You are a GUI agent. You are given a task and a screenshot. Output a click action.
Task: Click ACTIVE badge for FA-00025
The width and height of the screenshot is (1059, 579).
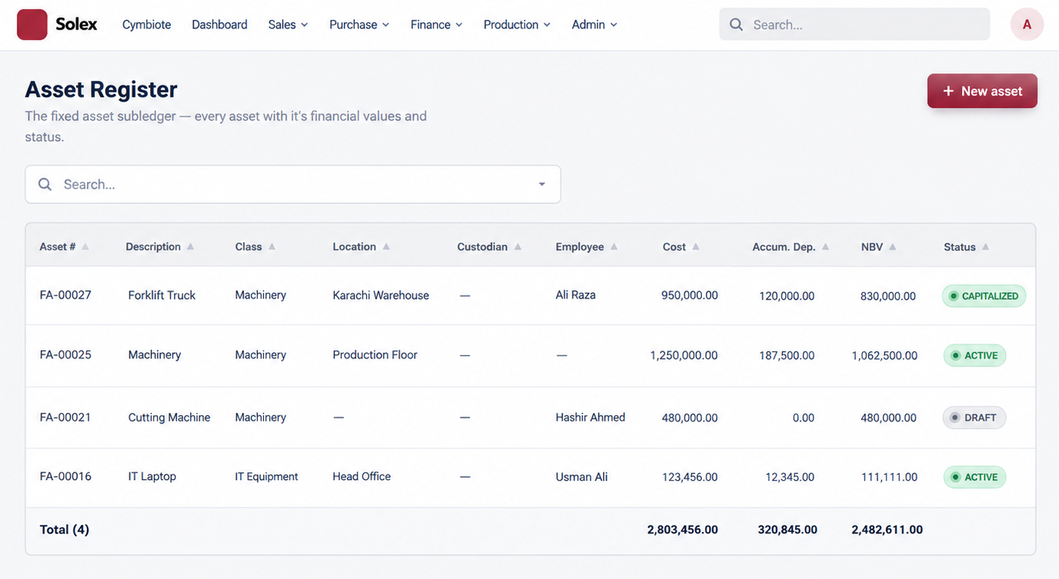pyautogui.click(x=974, y=355)
